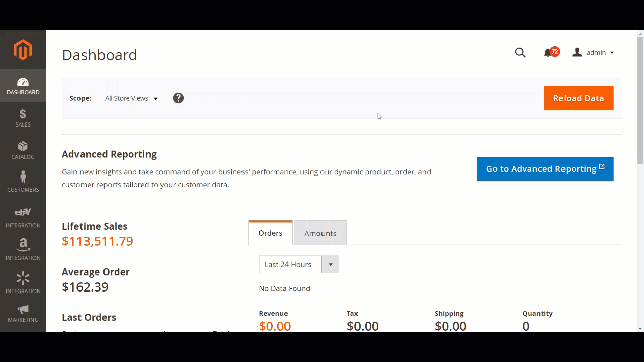Open the admin search
The width and height of the screenshot is (644, 362).
click(x=520, y=52)
